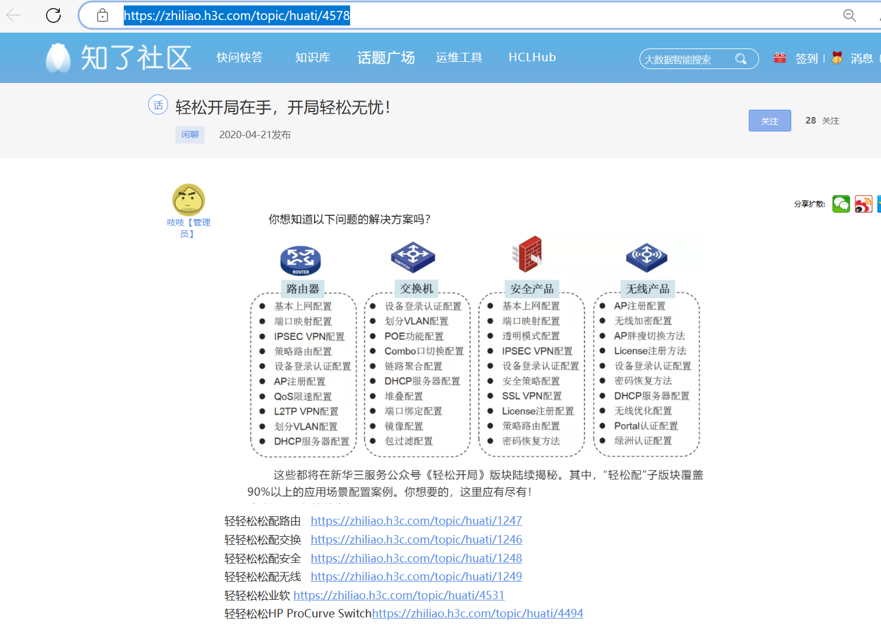Click the QoS限速配置 list item

pos(303,396)
